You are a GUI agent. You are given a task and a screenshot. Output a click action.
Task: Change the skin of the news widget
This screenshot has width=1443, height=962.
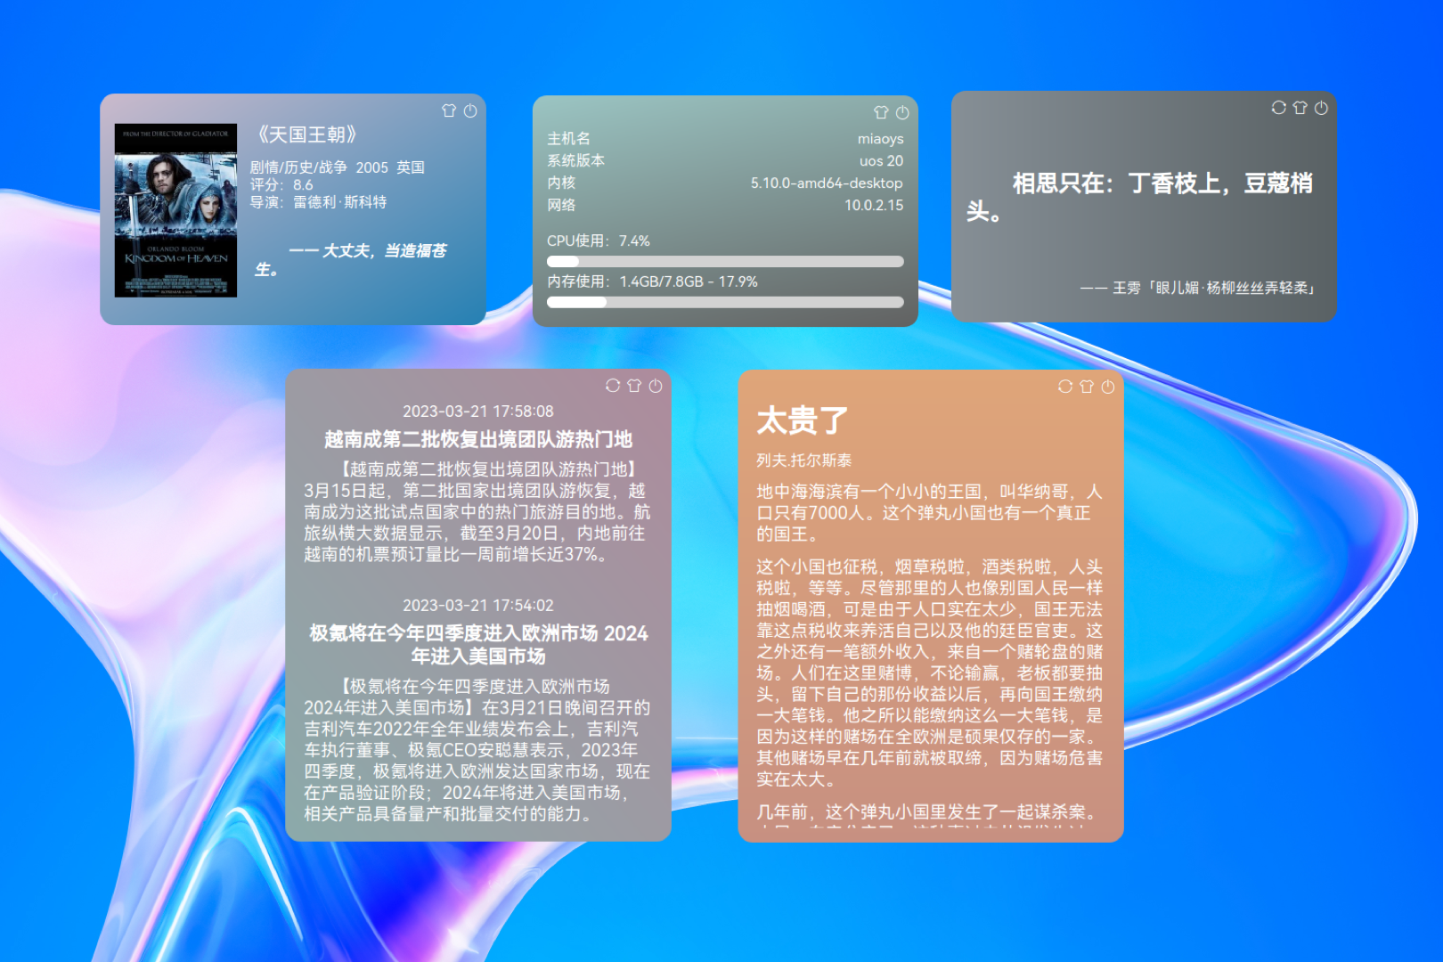pos(634,386)
